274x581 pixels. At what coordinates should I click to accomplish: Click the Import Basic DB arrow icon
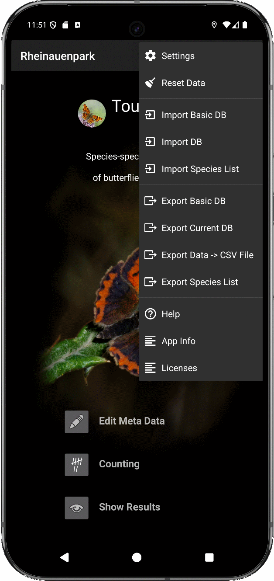[x=151, y=115]
